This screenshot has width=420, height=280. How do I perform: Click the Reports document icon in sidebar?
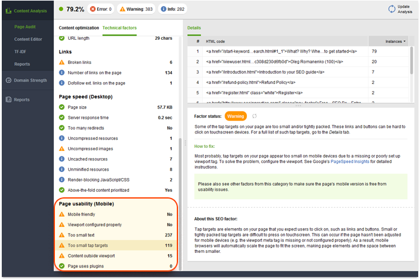click(x=8, y=100)
